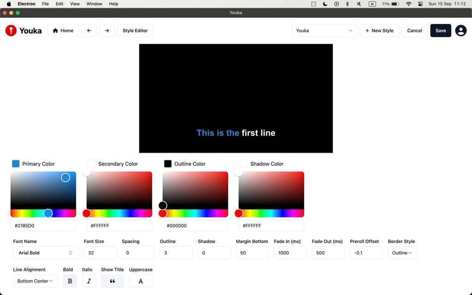Screen dimensions: 472x295
Task: Toggle Uppercase text option
Action: [x=141, y=281]
